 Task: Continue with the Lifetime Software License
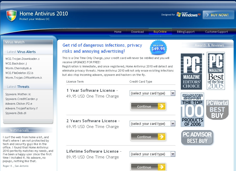148,167
